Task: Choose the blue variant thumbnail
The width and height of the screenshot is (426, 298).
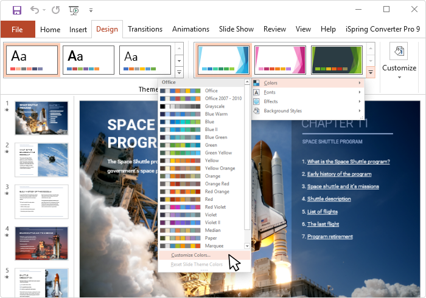Action: (223, 60)
